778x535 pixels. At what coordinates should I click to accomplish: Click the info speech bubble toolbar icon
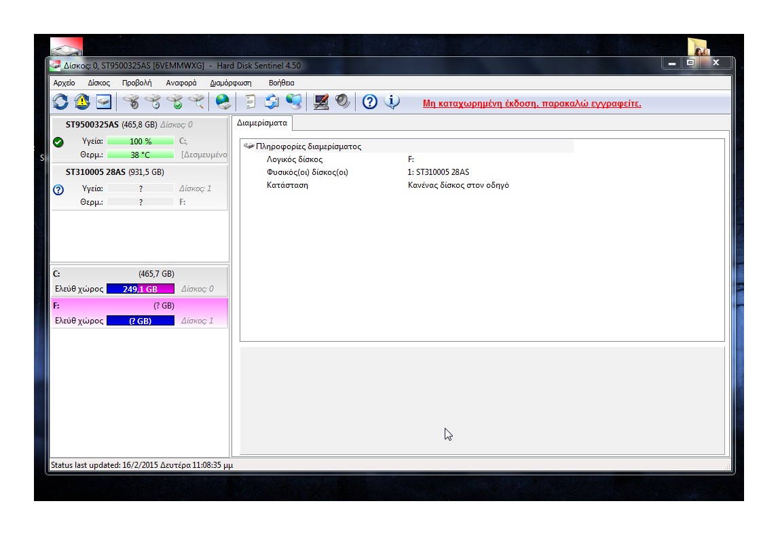pyautogui.click(x=392, y=102)
